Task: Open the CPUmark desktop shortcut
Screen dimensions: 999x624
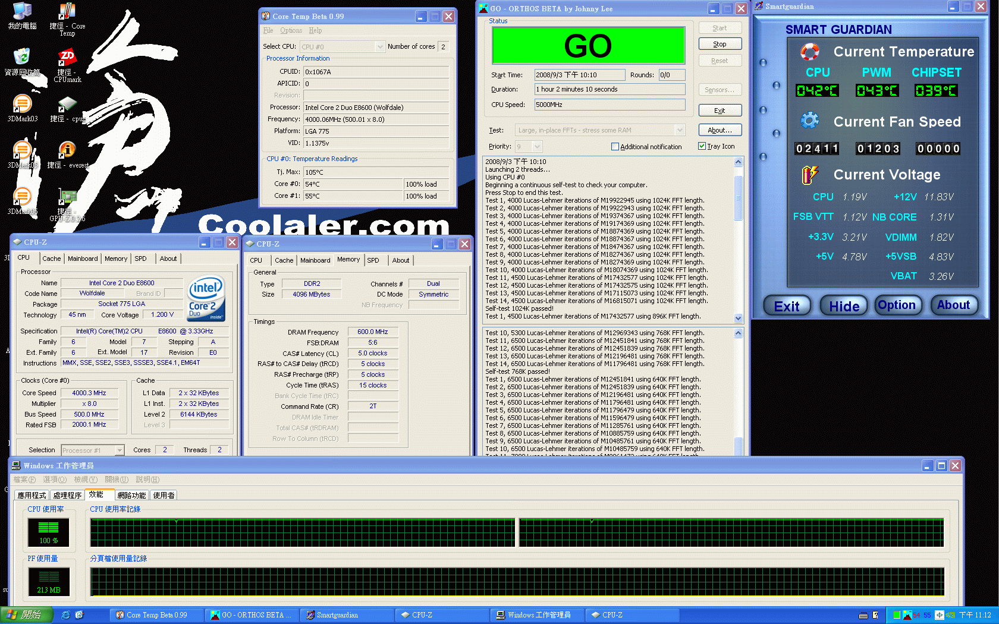Action: (x=67, y=66)
